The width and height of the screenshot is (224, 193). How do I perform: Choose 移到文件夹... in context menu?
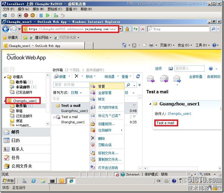click(x=107, y=153)
